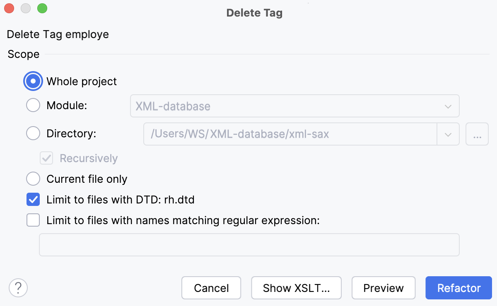
Task: Enable limiting files by regular expression
Action: click(33, 220)
